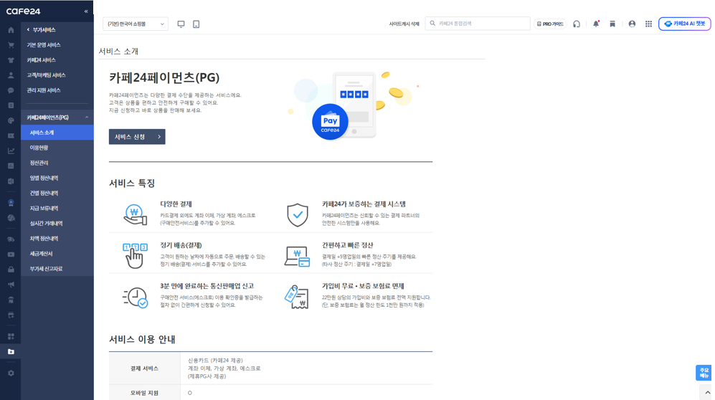Open the delivery truck icon in sidebar
715x400 pixels.
point(11,239)
